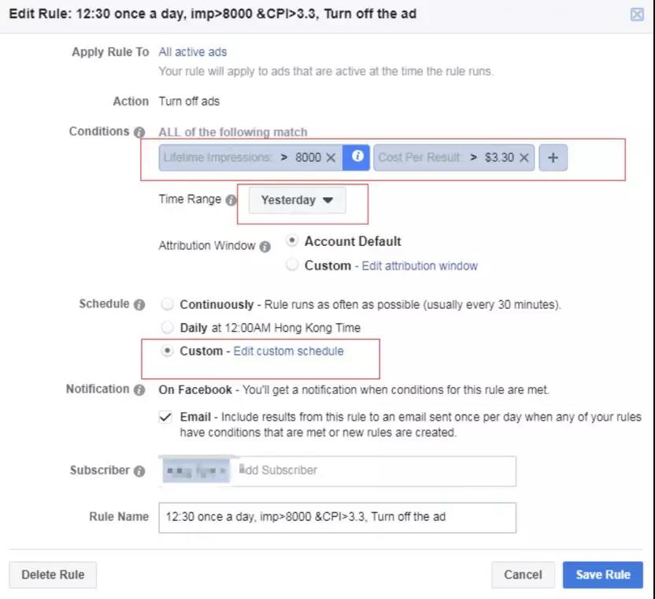Click the Schedule info icon

pos(139,305)
